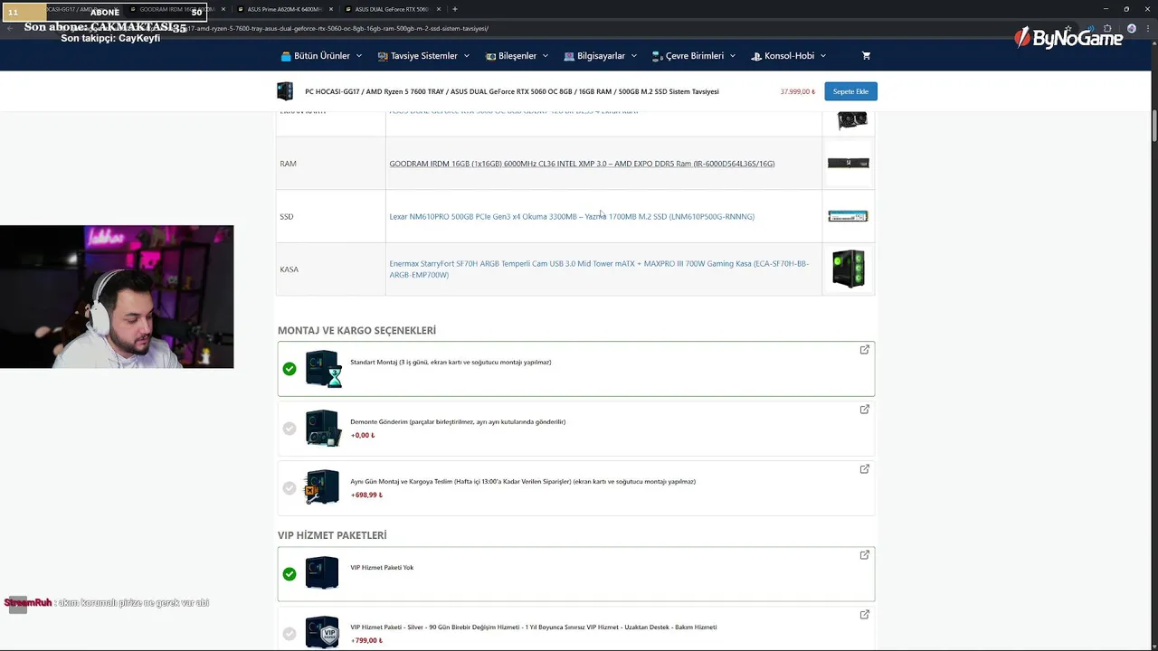1158x651 pixels.
Task: Click the SSD product thumbnail
Action: pyautogui.click(x=849, y=216)
